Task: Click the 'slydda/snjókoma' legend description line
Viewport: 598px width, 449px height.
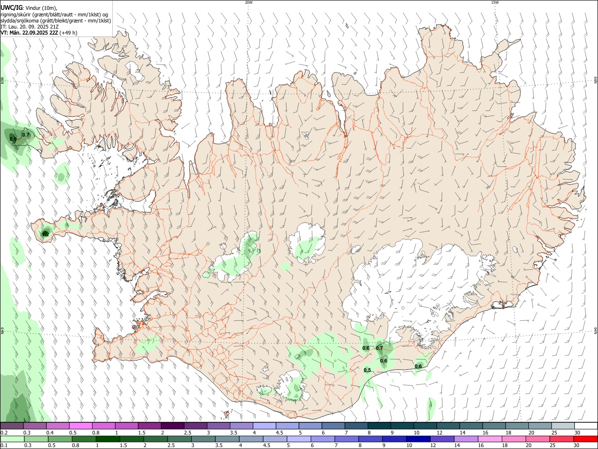Action: [x=56, y=21]
